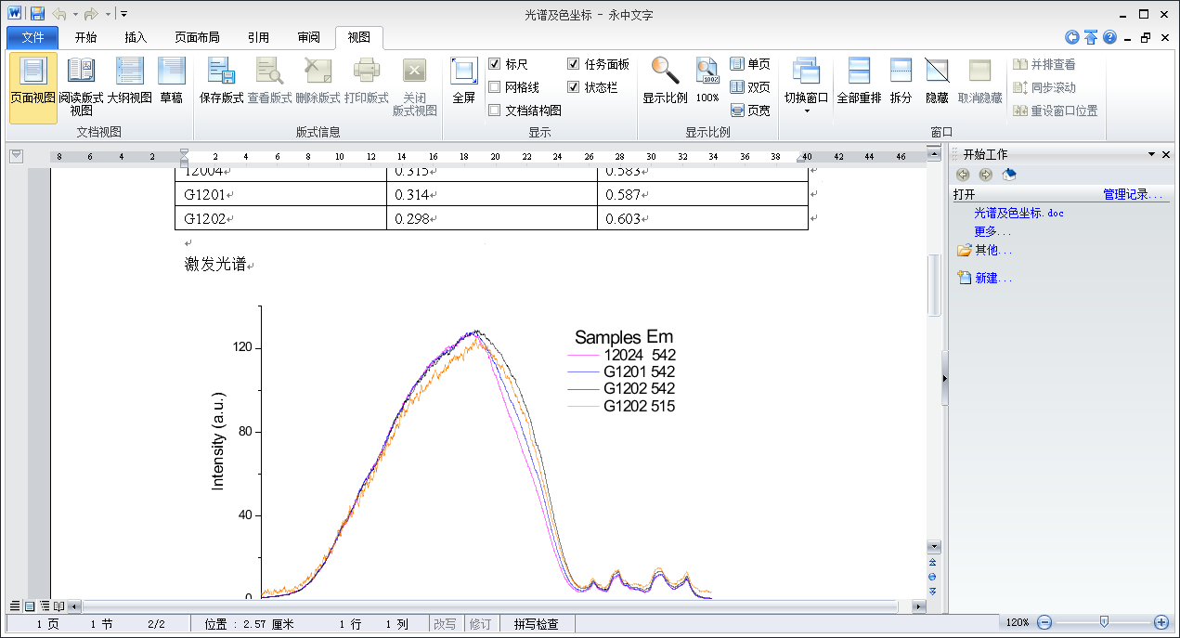Viewport: 1180px width, 638px height.
Task: Switch to 页面布局 page layout tab
Action: 197,38
